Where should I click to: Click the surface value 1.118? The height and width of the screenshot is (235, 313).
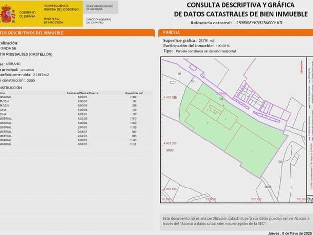click(133, 144)
